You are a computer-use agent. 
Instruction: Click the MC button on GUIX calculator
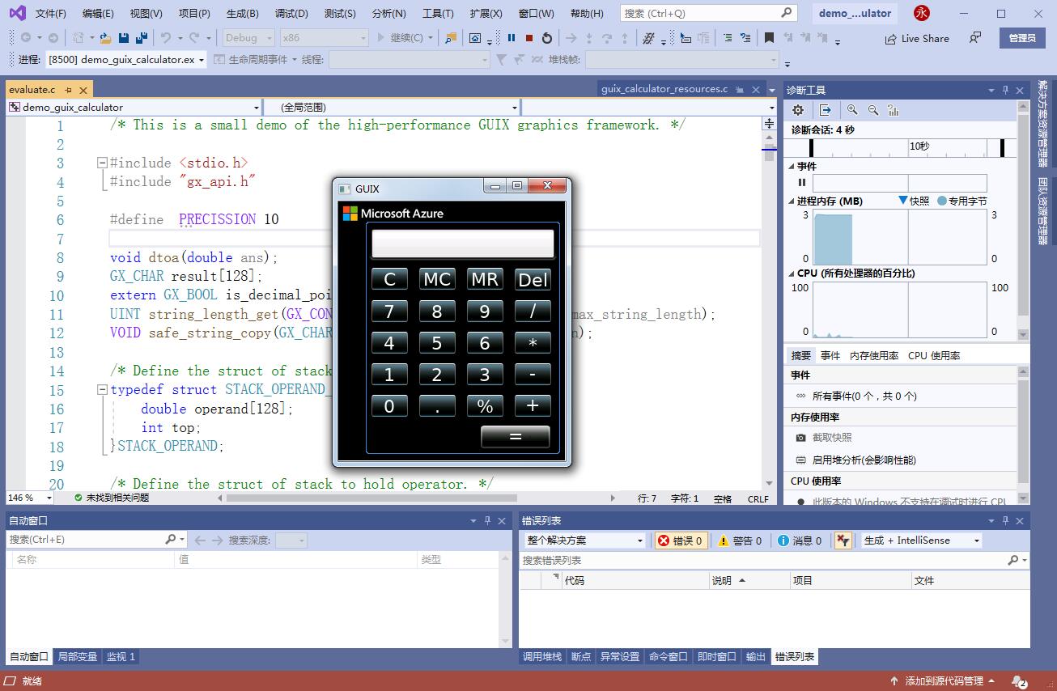tap(437, 279)
